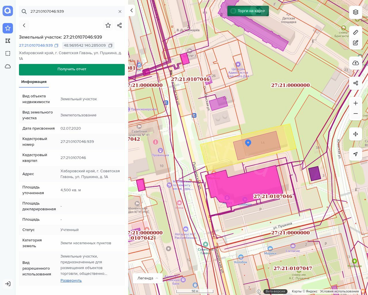Zoom in the map with plus

tap(356, 103)
